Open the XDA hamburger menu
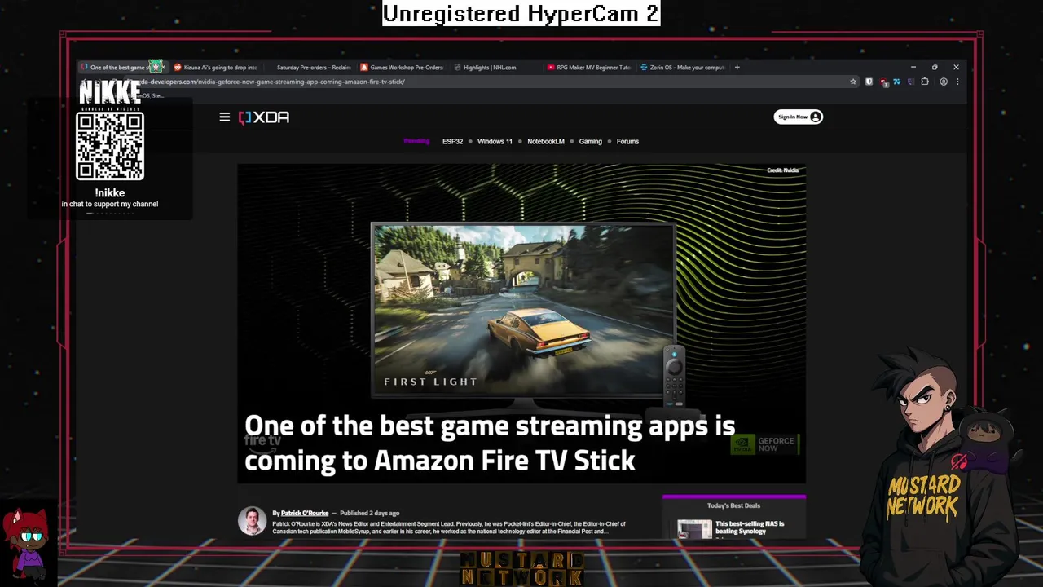 point(225,117)
